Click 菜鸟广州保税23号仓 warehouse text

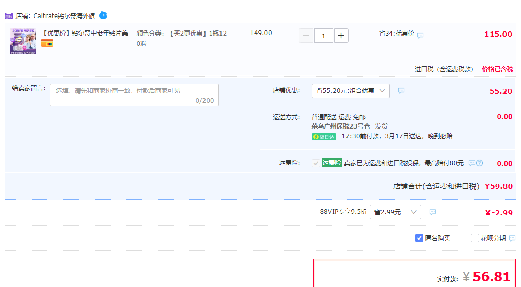pyautogui.click(x=341, y=126)
